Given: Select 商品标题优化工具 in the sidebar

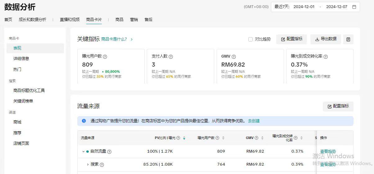Looking at the screenshot, I should click(x=29, y=90).
